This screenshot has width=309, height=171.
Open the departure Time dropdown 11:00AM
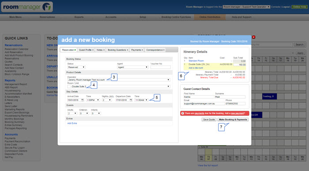click(141, 100)
